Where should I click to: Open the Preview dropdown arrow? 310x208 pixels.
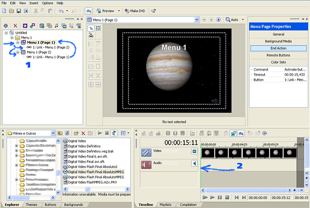(x=119, y=11)
